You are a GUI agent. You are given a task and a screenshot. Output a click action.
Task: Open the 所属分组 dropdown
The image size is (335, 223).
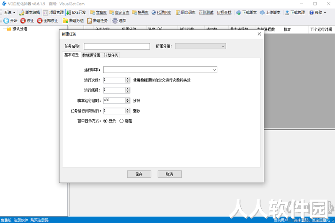pos(201,46)
